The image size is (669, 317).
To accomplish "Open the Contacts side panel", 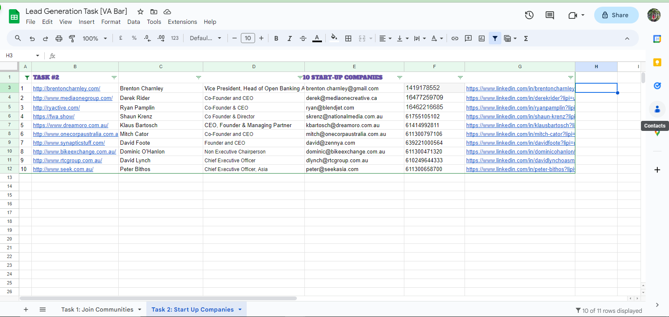I will click(657, 109).
